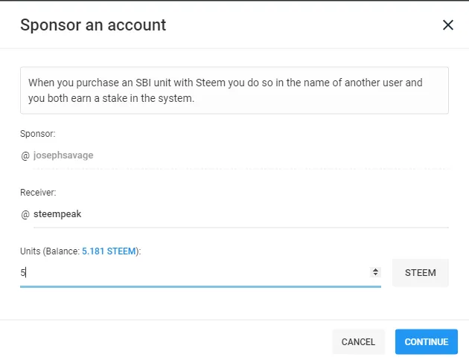Screen dimensions: 469x360
Task: Click the SBI unit information text box
Action: point(234,90)
